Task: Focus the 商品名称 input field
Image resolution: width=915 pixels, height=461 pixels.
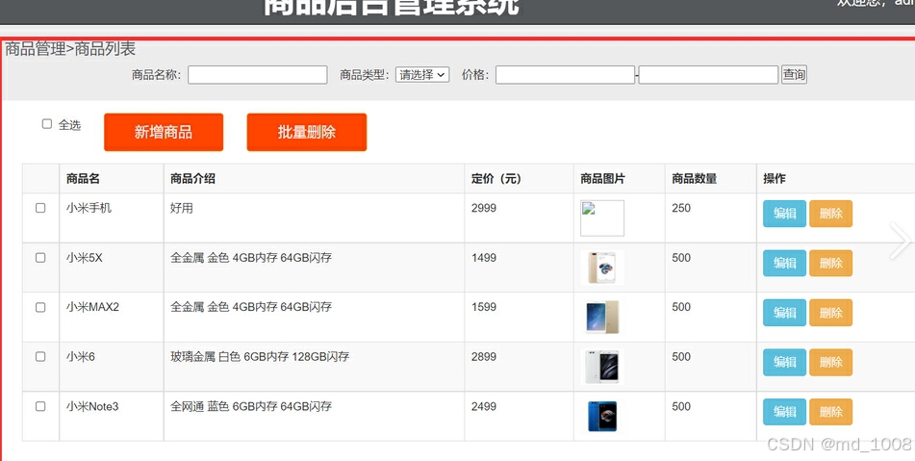Action: point(257,75)
